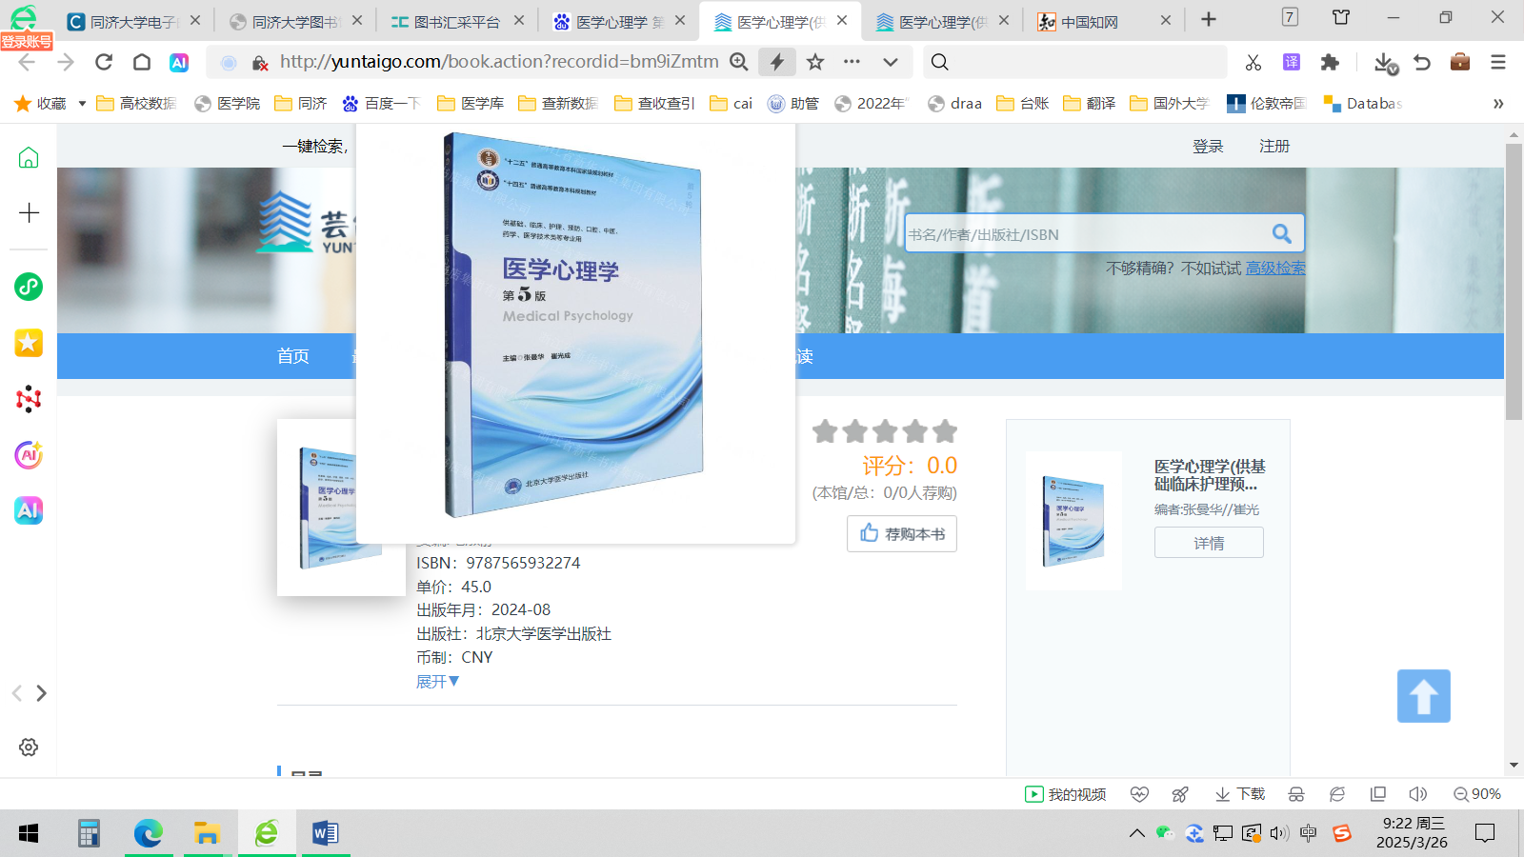Open the browser hamburger menu
Image resolution: width=1524 pixels, height=857 pixels.
(1498, 62)
